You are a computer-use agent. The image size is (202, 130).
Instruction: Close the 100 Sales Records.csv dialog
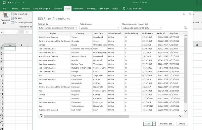point(190,14)
